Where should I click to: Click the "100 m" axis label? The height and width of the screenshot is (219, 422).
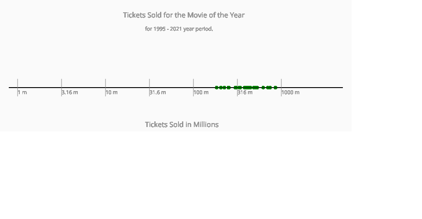pos(201,92)
